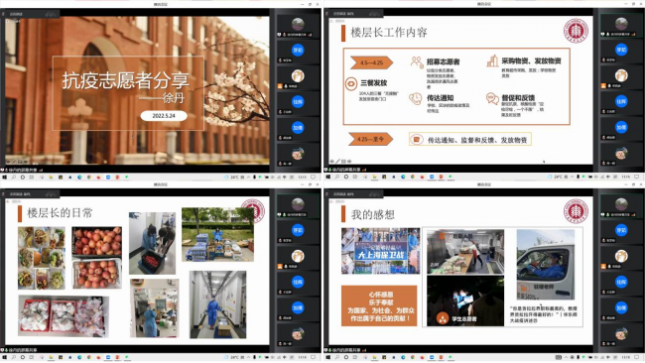645x363 pixels.
Task: Click university seal on 我的感想 slide
Action: 576,211
